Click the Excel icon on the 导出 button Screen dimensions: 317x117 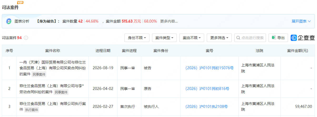(274, 38)
